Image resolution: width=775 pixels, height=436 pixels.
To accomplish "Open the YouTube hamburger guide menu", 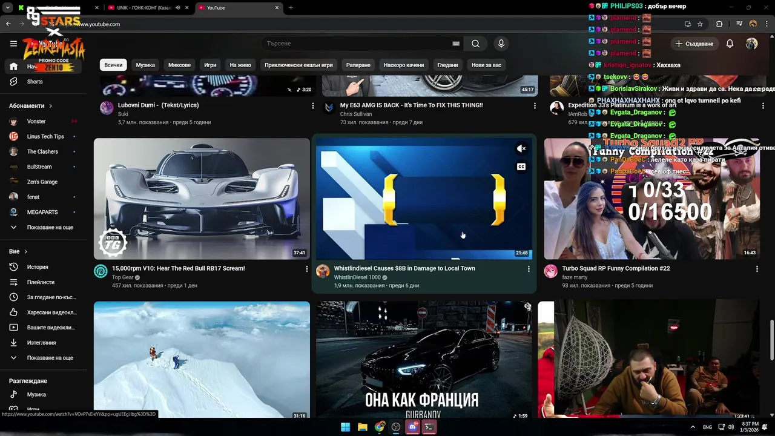I will click(x=13, y=44).
